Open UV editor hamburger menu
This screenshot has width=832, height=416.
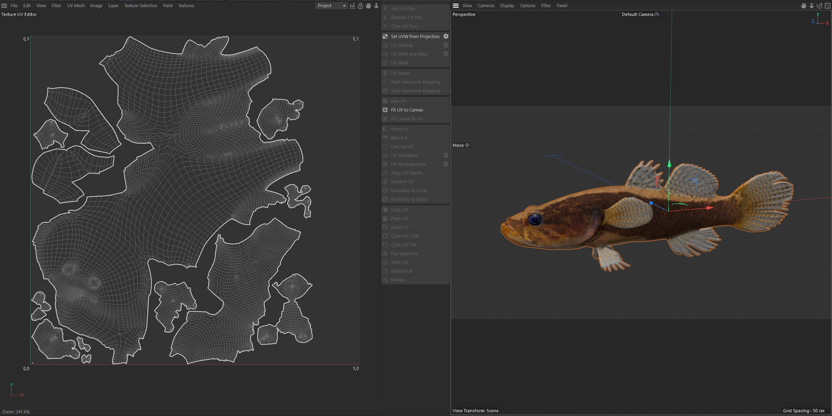point(4,6)
